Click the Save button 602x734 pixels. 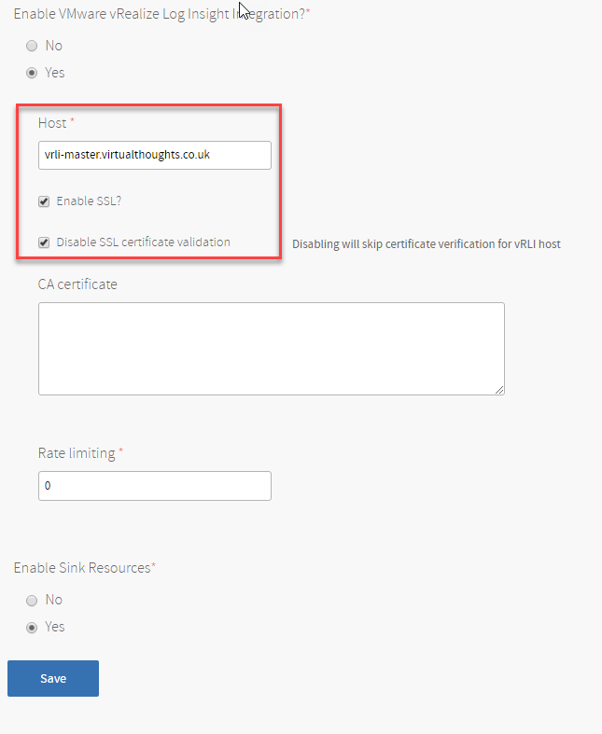tap(53, 678)
